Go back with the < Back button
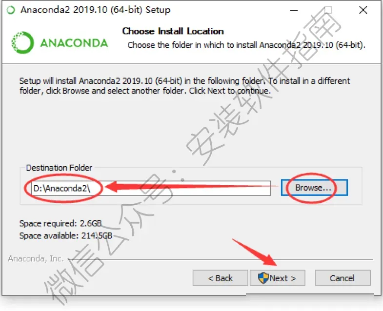The image size is (383, 311). point(221,278)
